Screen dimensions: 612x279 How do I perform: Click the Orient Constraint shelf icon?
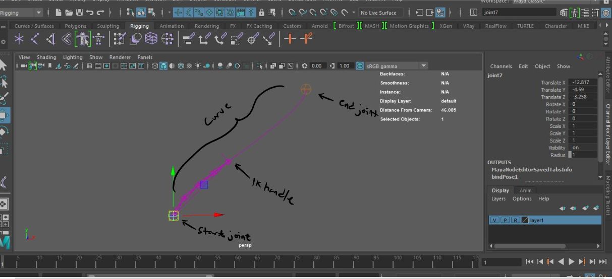220,38
